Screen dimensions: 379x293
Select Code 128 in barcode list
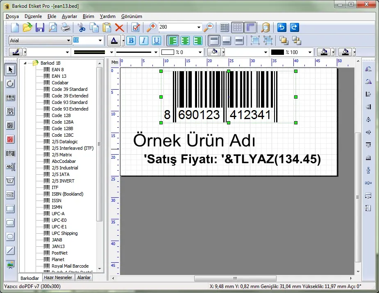(x=61, y=115)
